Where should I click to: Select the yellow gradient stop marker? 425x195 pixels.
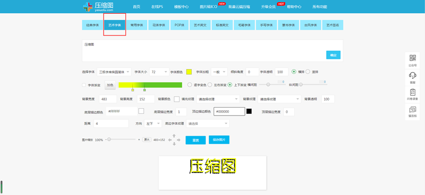click(132, 90)
